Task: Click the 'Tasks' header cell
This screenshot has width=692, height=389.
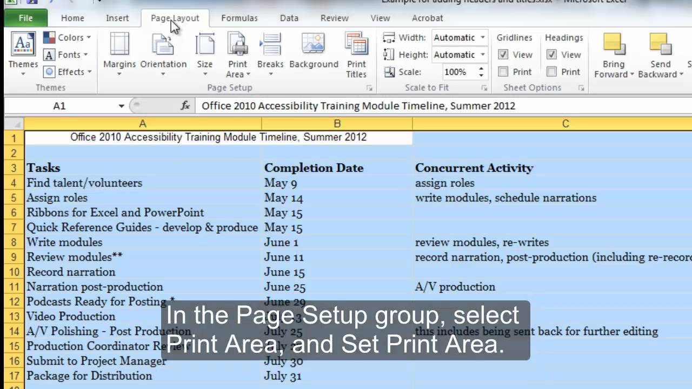Action: (x=143, y=168)
